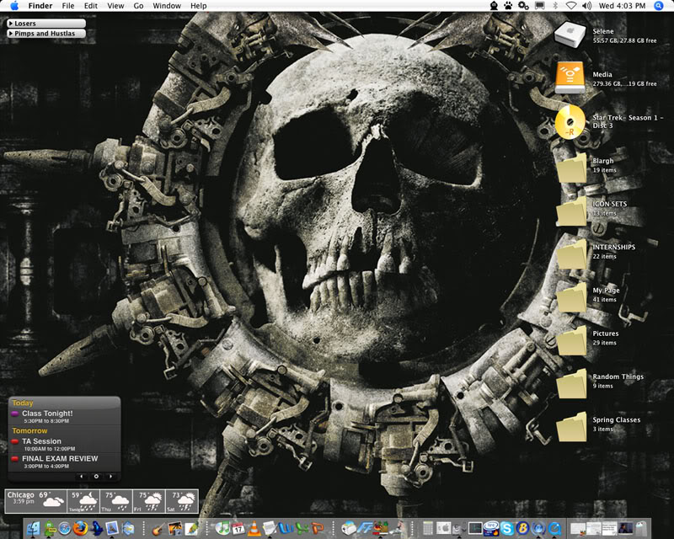674x539 pixels.
Task: Click previous arrow in calendar widget
Action: point(82,477)
